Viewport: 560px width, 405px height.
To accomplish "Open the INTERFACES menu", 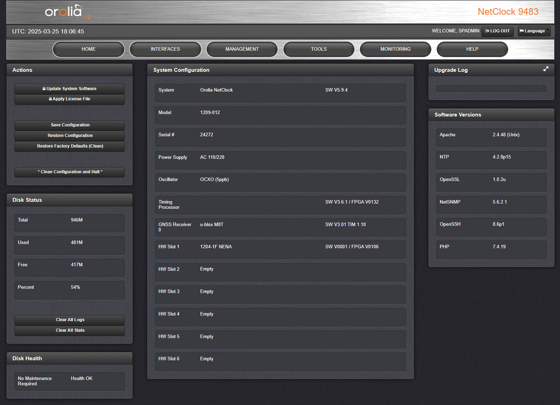I will coord(165,49).
